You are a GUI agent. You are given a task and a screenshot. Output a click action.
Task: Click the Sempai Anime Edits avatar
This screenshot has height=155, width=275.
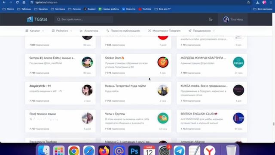tap(87, 62)
